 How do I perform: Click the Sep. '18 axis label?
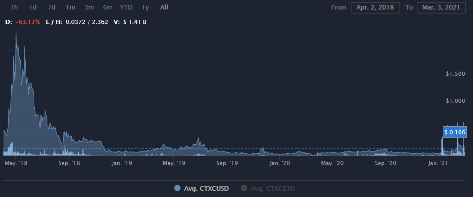pyautogui.click(x=69, y=163)
